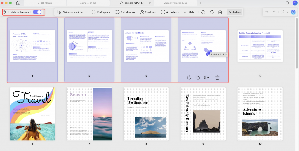Screen dimensions: 299x151
Task: Duplicate page 4 using the copy icon
Action: tap(198, 78)
